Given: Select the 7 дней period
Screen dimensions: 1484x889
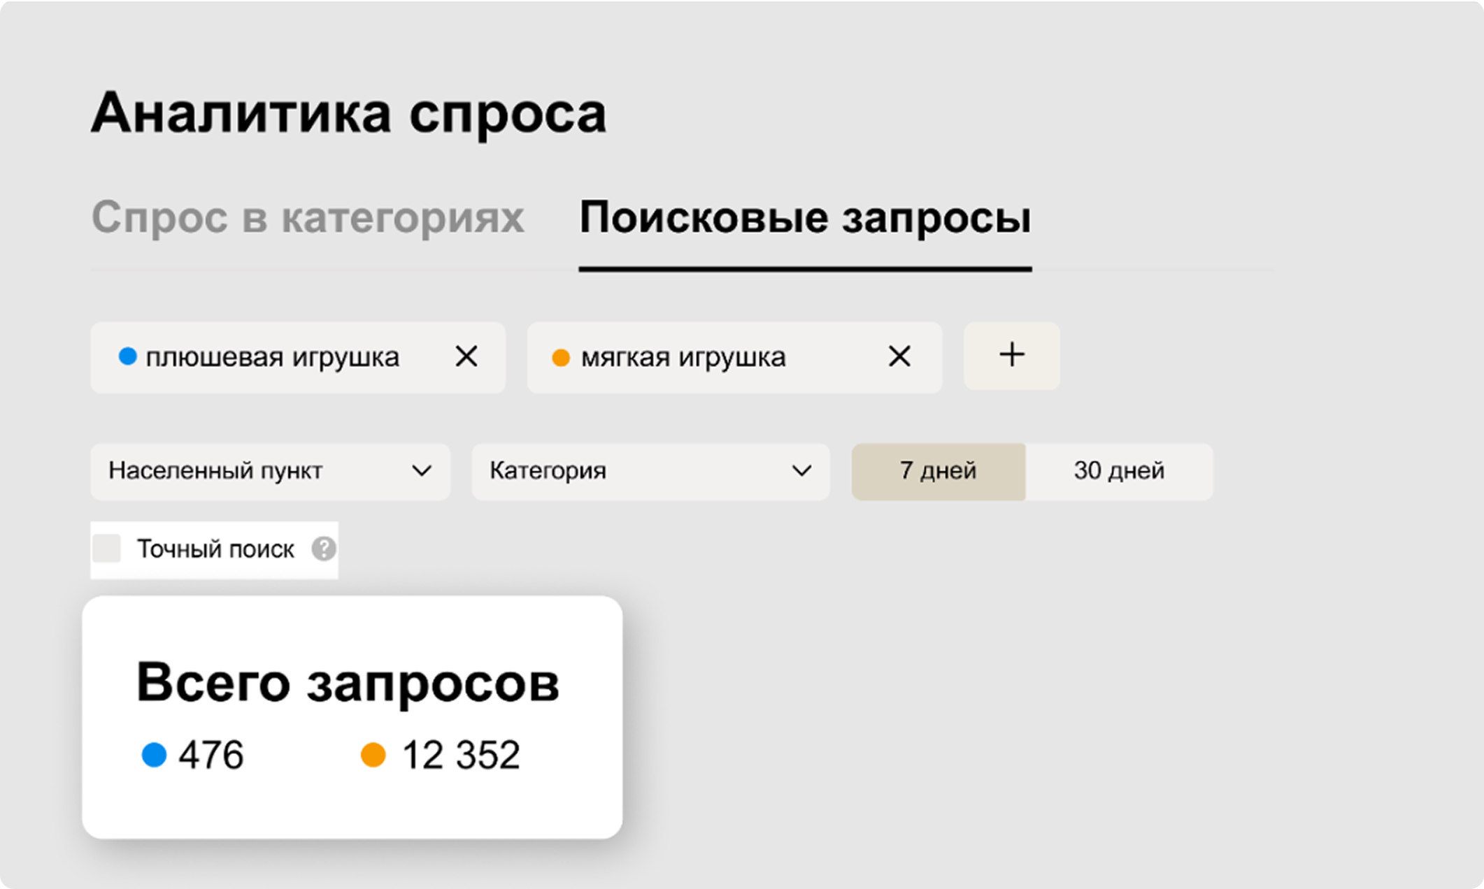Looking at the screenshot, I should click(x=938, y=471).
